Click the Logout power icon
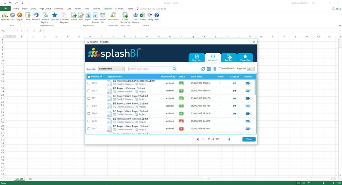This screenshot has width=342, height=185. pos(20,15)
